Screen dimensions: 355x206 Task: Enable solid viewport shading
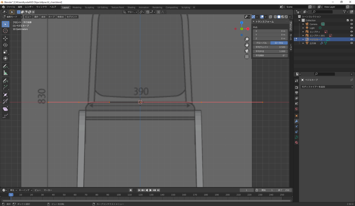[279, 17]
